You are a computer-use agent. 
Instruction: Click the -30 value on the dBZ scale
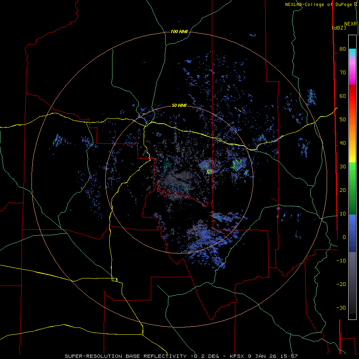tap(341, 308)
